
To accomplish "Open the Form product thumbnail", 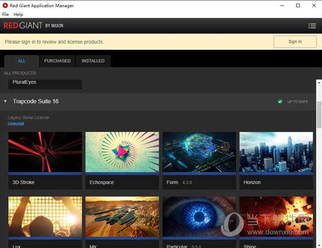I will pyautogui.click(x=199, y=152).
